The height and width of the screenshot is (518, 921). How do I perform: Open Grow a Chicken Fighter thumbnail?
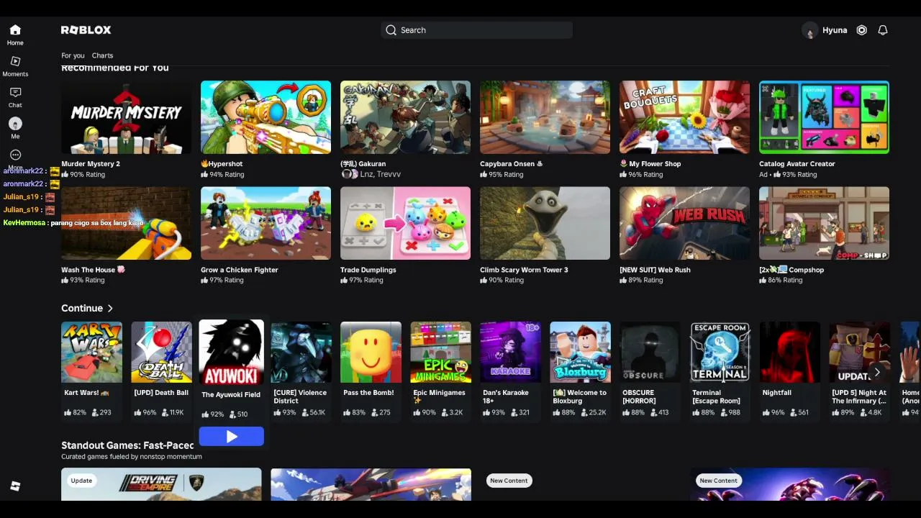click(x=266, y=223)
